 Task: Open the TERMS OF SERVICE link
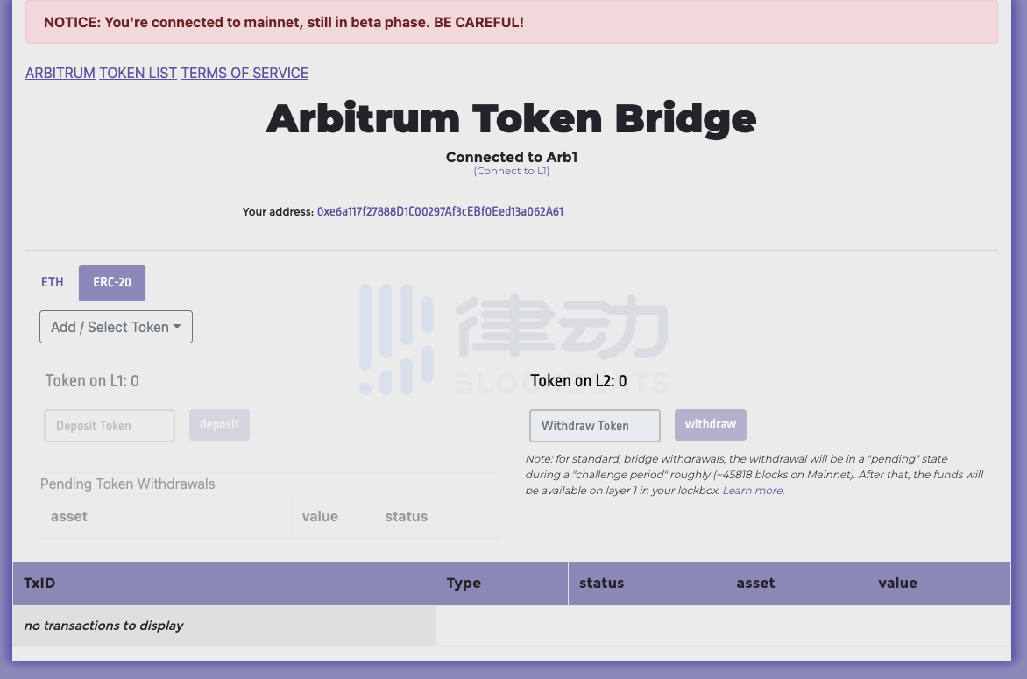244,73
